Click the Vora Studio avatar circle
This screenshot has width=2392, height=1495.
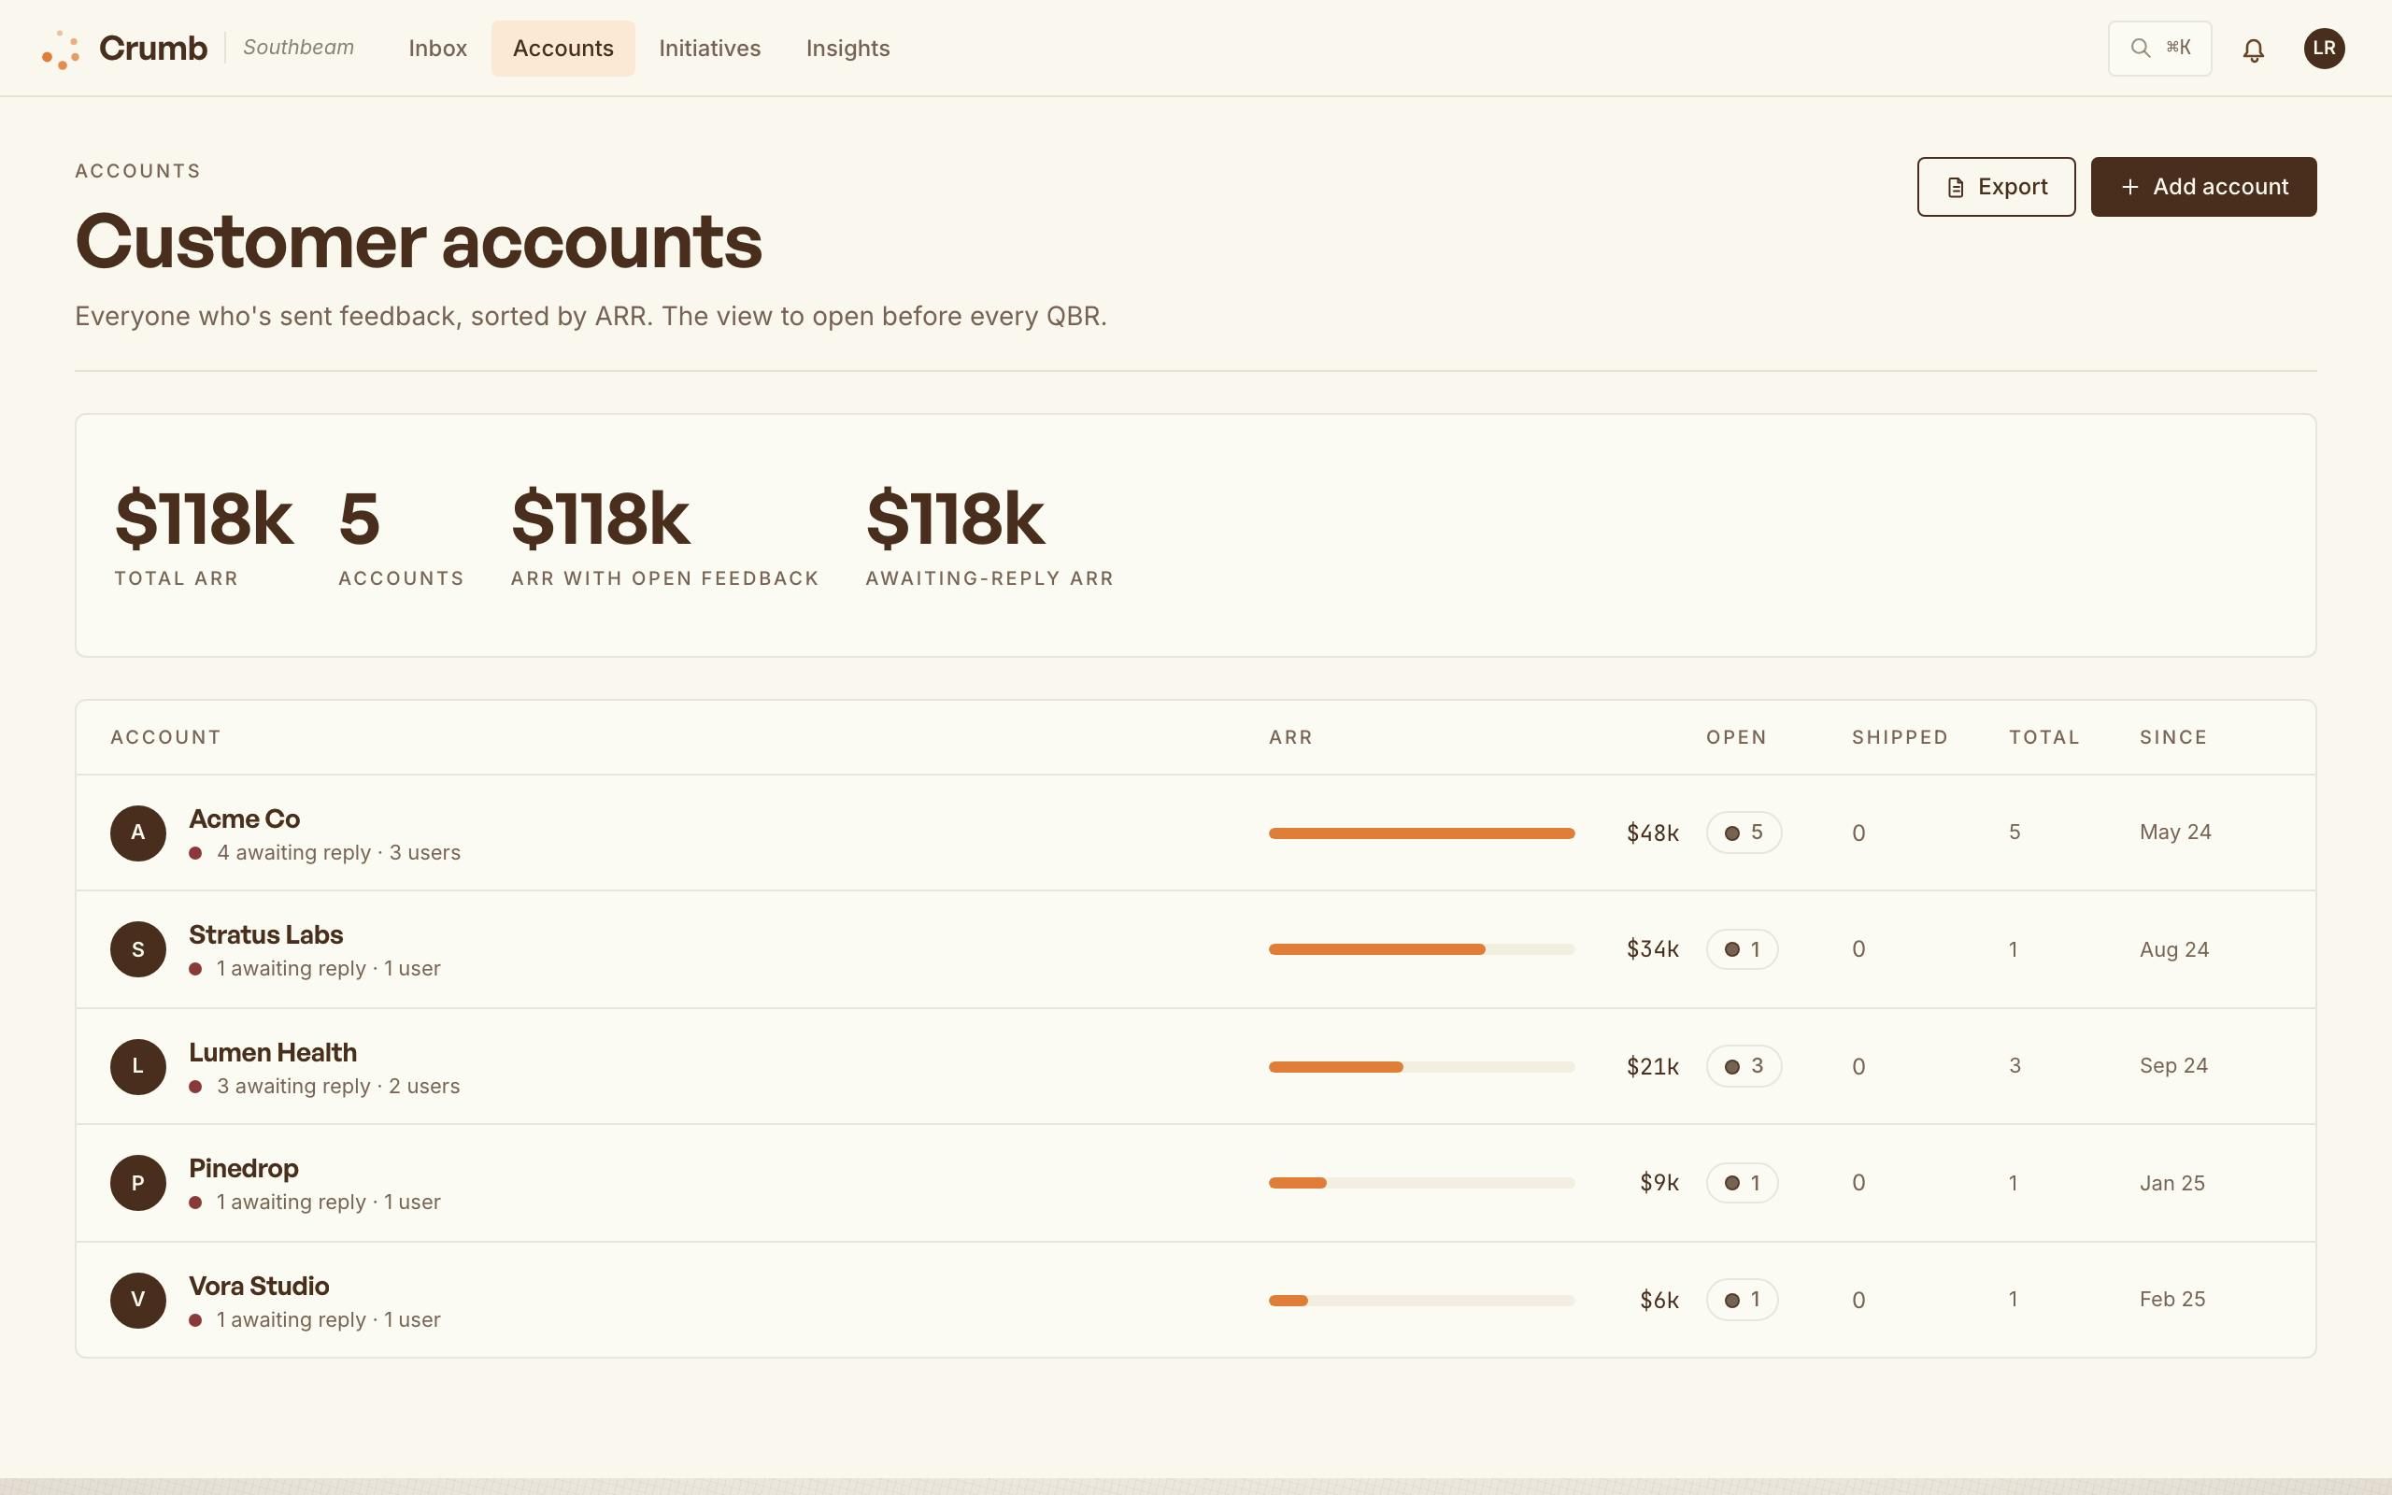tap(137, 1299)
